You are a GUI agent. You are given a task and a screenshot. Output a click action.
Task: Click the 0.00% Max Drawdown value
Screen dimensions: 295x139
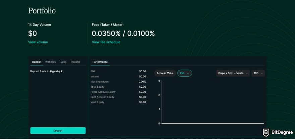coord(142,82)
